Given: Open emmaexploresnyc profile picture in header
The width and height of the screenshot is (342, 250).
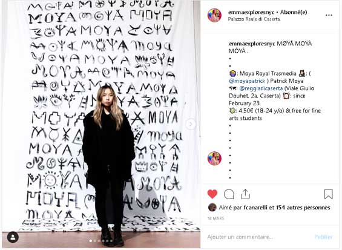Looking at the screenshot, I should [214, 15].
